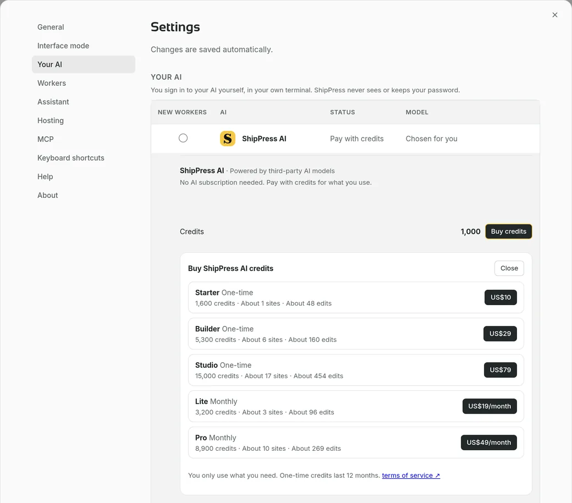572x503 pixels.
Task: Click the 'Chosen for you' model cell
Action: click(x=431, y=139)
